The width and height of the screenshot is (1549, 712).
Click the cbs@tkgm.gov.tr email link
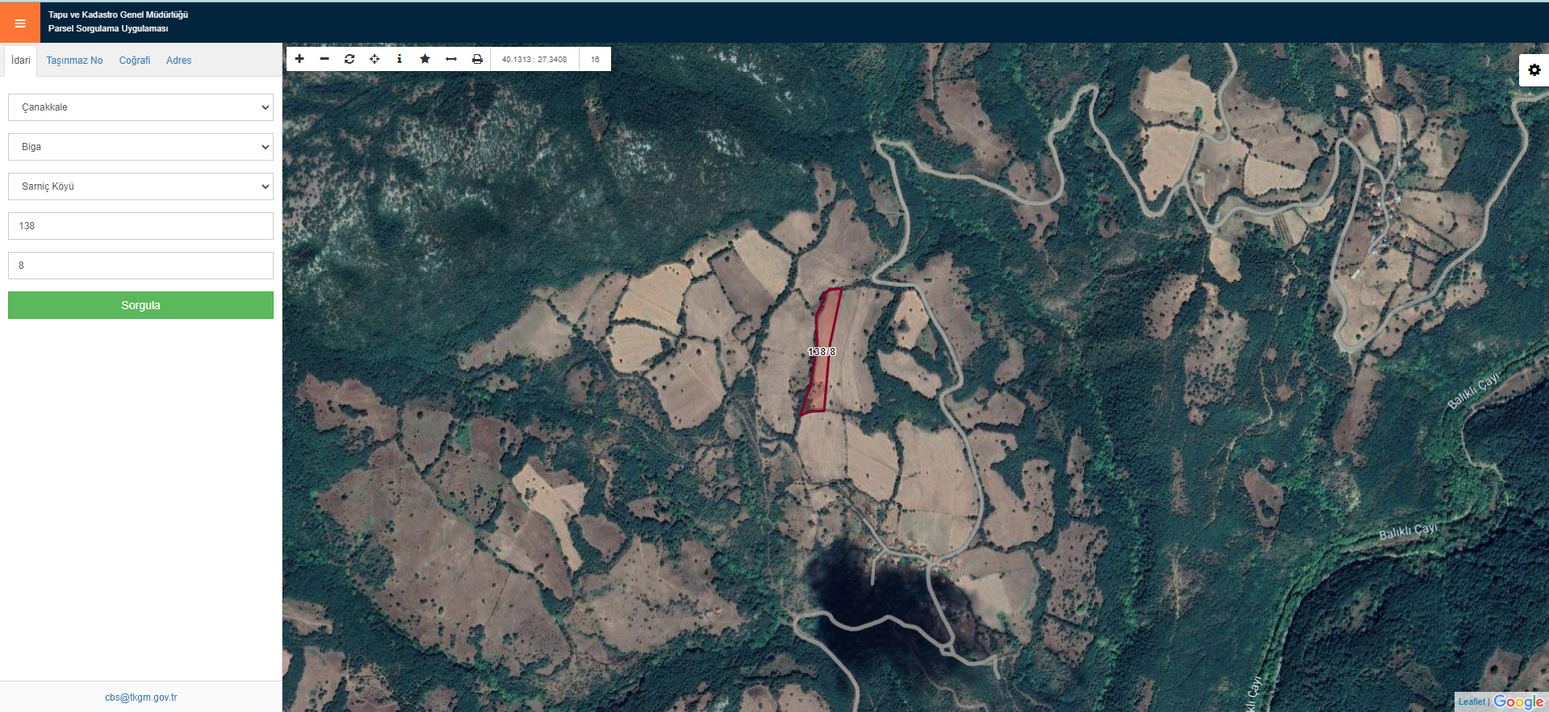pos(140,697)
